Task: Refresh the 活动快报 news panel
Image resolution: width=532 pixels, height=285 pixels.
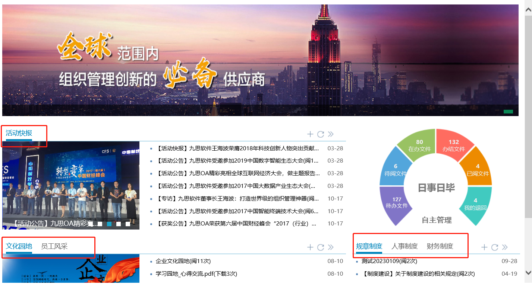Action: click(x=320, y=134)
